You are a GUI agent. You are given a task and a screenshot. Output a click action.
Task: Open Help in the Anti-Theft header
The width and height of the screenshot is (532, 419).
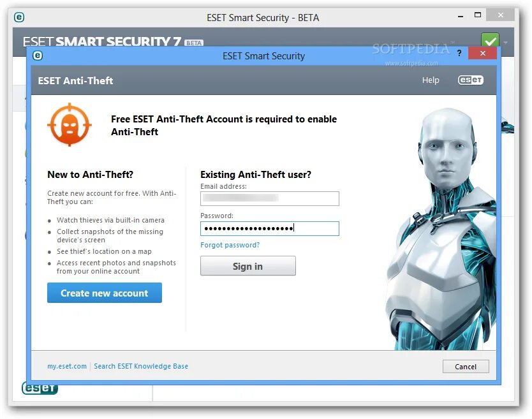pyautogui.click(x=431, y=80)
